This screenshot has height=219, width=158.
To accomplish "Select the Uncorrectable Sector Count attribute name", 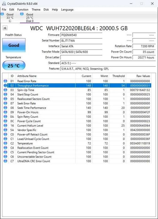I will [34, 157].
